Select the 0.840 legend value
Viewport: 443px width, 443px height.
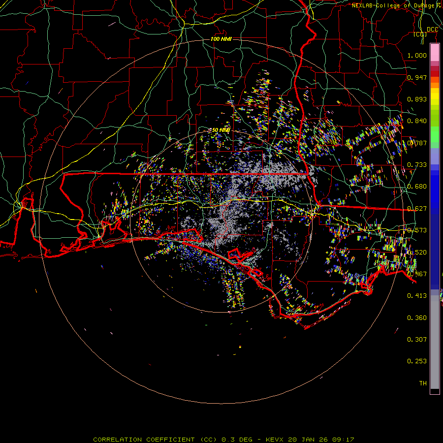point(417,121)
